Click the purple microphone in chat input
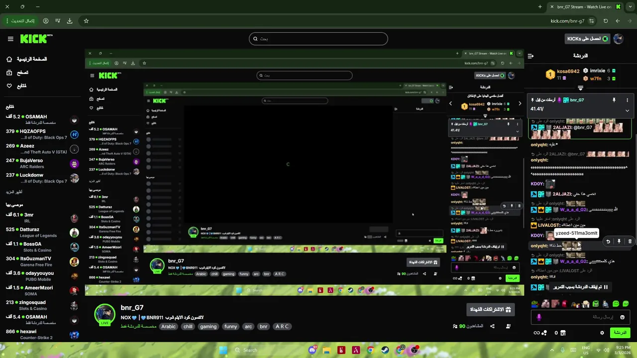 pyautogui.click(x=539, y=317)
